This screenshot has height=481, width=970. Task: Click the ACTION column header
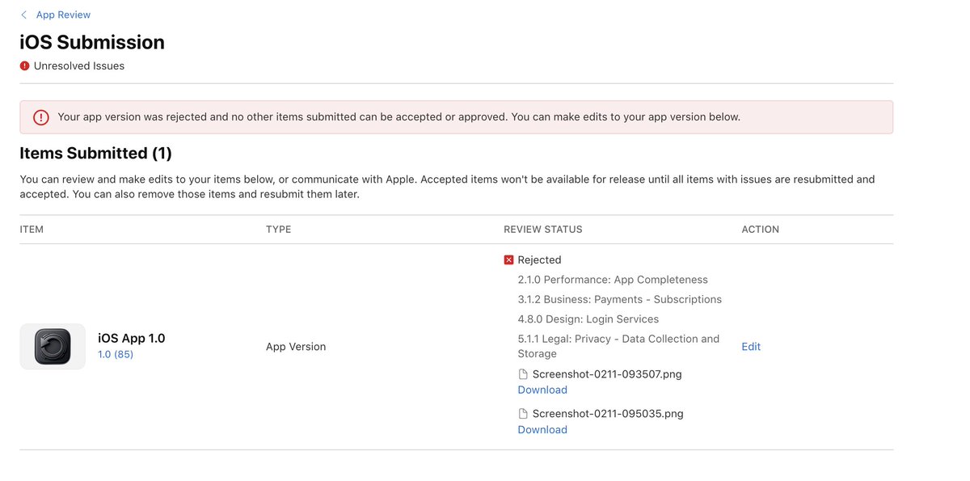pos(760,230)
